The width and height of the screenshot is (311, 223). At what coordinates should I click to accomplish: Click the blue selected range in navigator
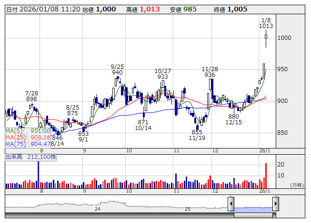point(253,208)
